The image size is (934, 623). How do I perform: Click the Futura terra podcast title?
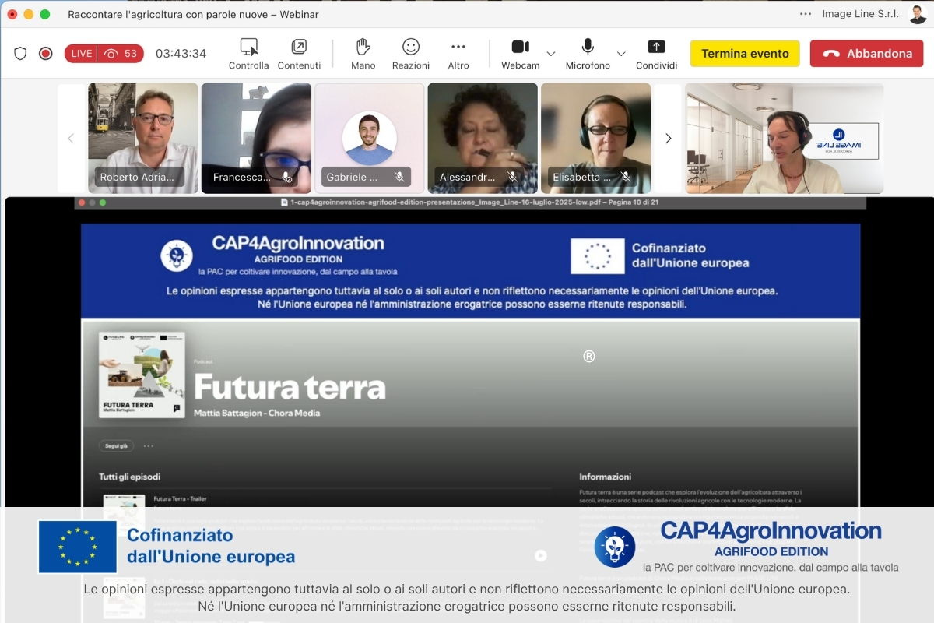click(x=290, y=387)
